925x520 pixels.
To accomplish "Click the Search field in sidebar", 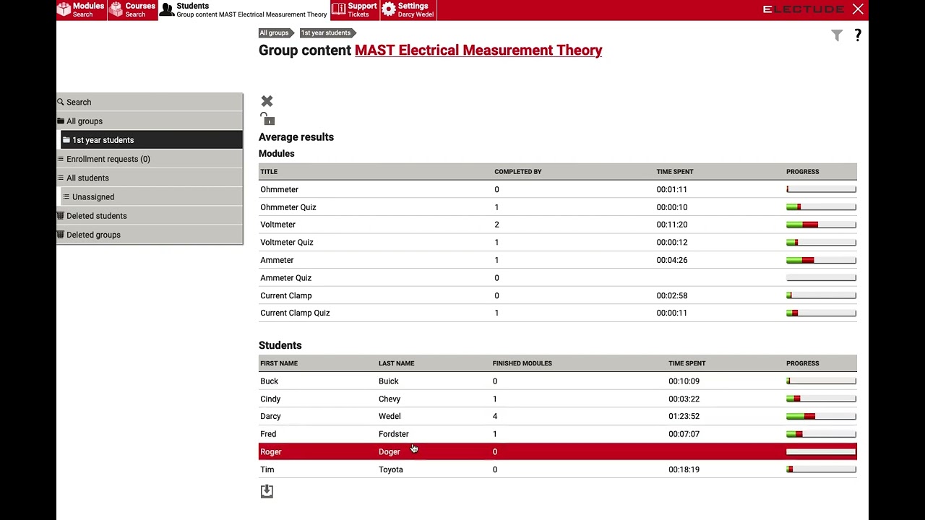I will coord(150,102).
